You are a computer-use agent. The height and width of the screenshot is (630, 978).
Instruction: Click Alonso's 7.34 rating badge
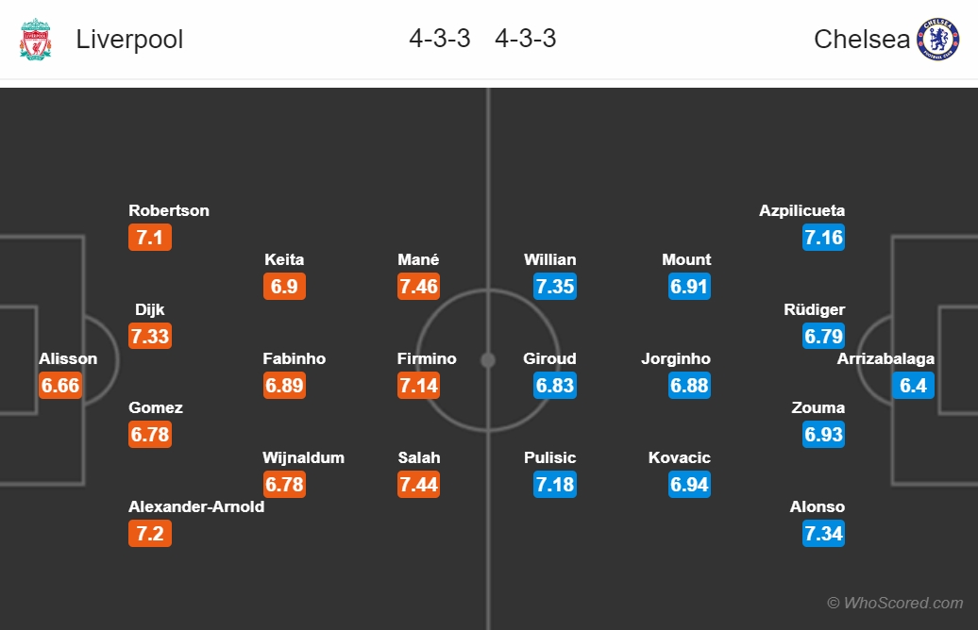pyautogui.click(x=823, y=534)
